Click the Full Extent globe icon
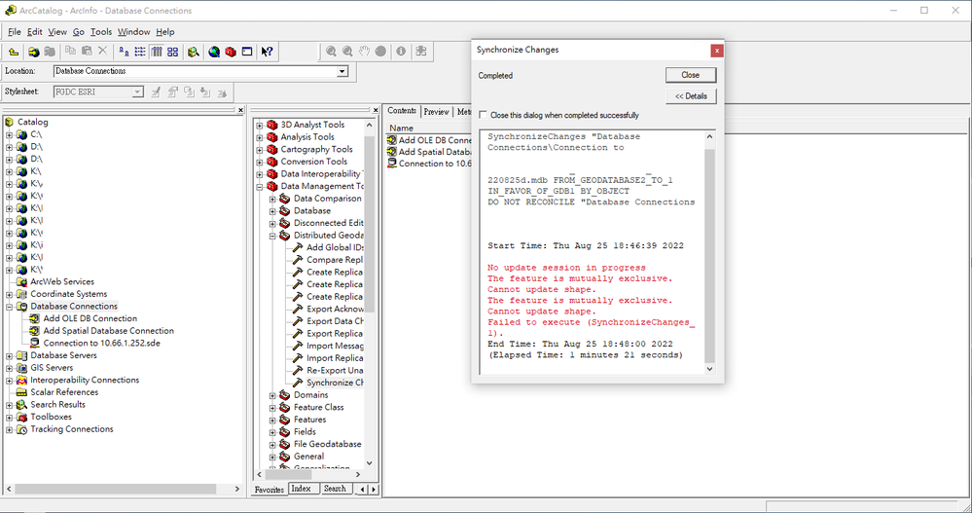This screenshot has height=513, width=972. click(380, 52)
